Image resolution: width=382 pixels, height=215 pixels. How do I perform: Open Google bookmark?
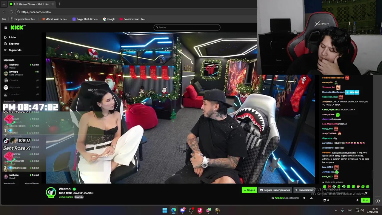coord(109,19)
